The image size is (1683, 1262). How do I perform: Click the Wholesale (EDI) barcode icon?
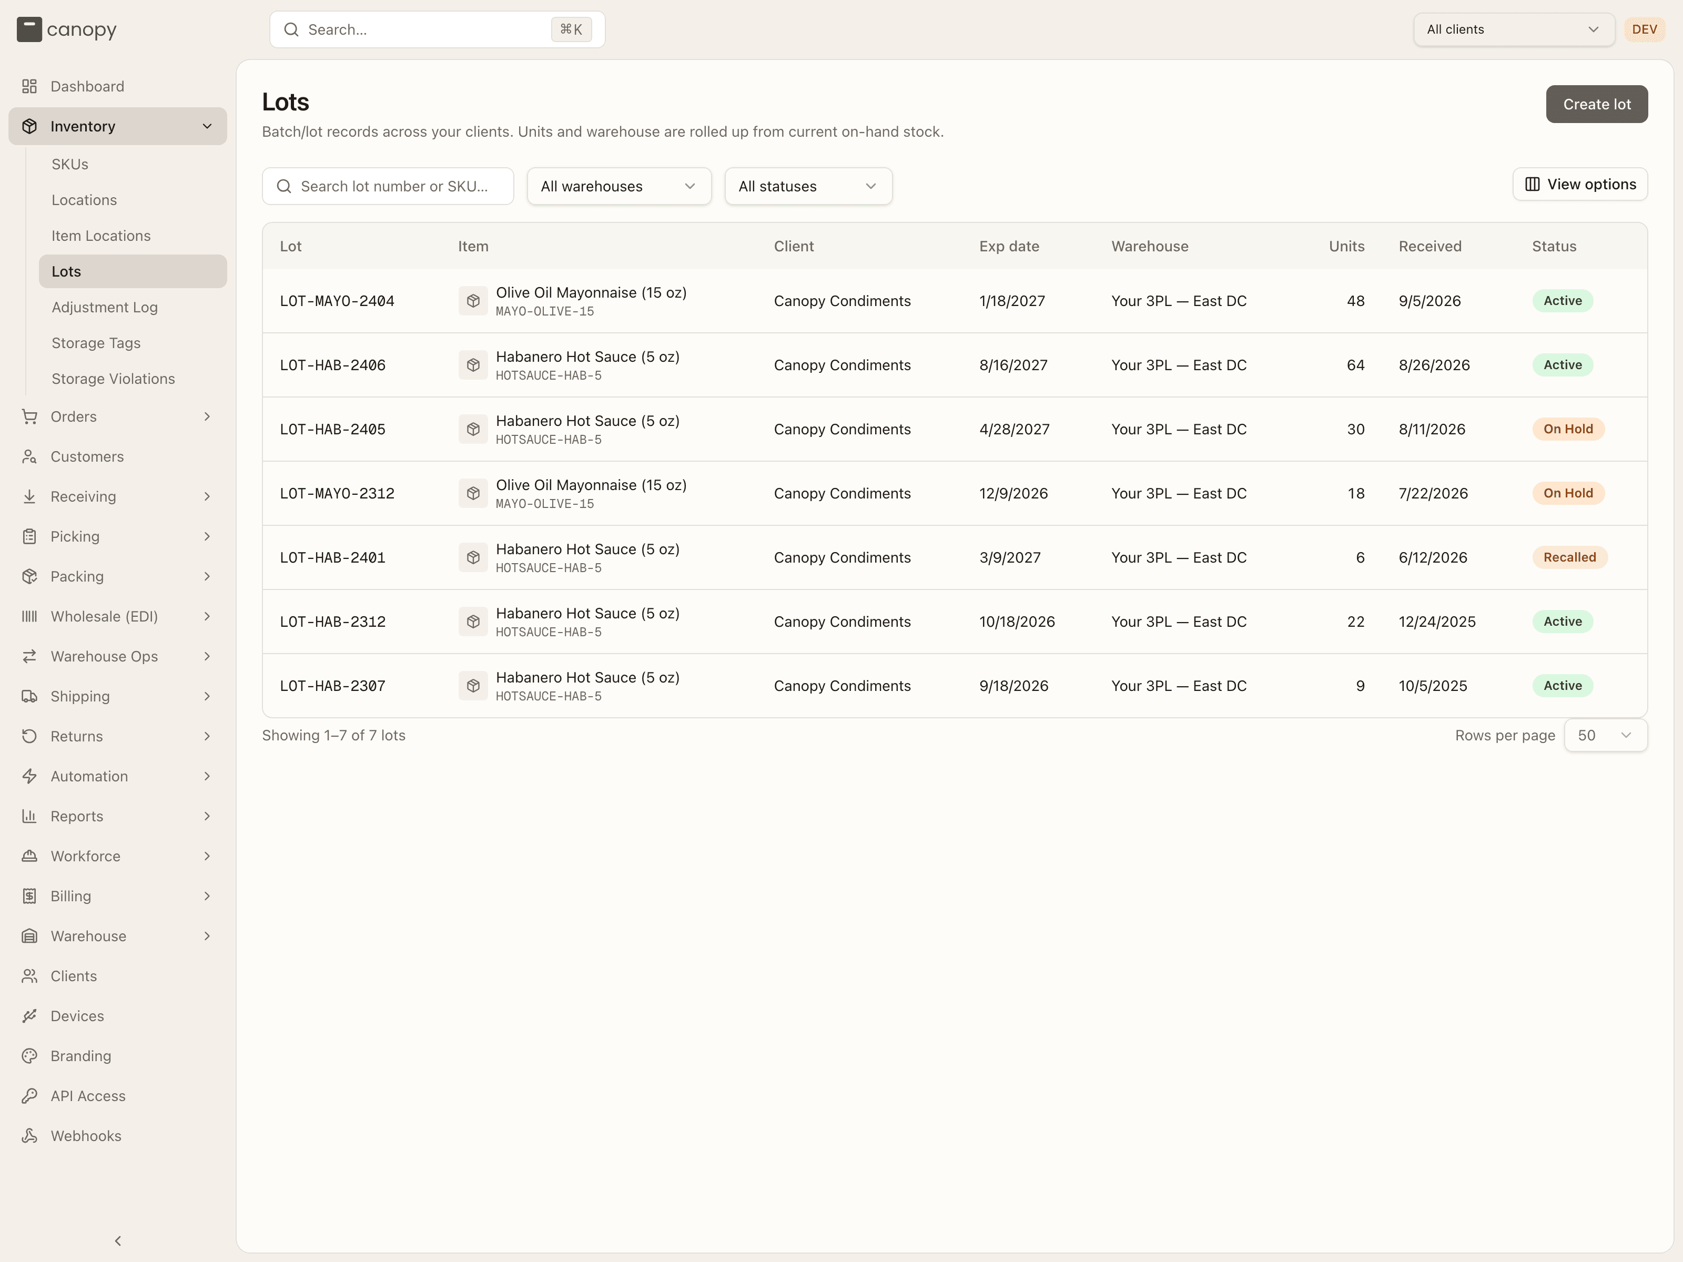coord(29,616)
